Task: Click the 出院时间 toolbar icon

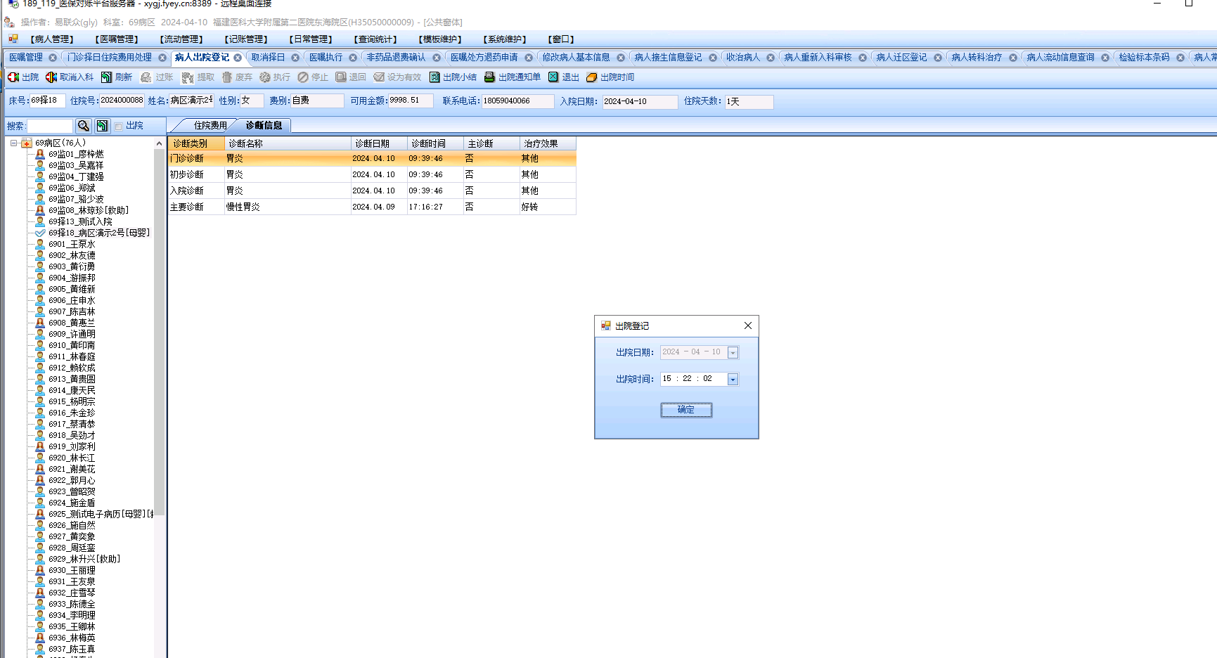Action: coord(592,77)
